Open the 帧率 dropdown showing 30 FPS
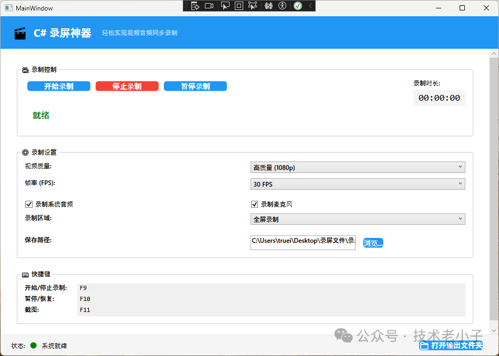Image resolution: width=499 pixels, height=356 pixels. pyautogui.click(x=358, y=184)
